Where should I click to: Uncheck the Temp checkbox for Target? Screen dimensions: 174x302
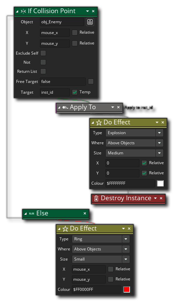[75, 92]
